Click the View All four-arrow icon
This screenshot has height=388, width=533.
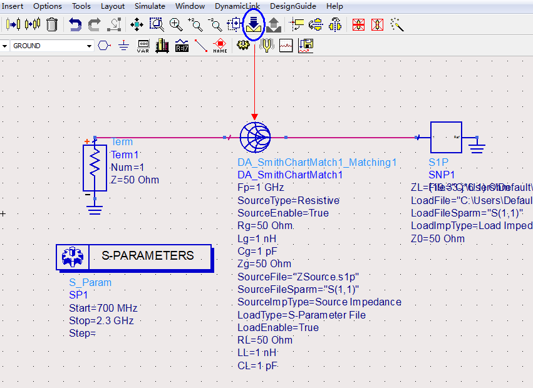pos(137,24)
